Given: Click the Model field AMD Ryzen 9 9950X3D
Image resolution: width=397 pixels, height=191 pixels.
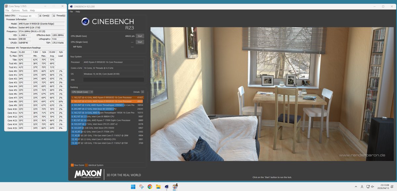Looking at the screenshot, I should pyautogui.click(x=41, y=24).
